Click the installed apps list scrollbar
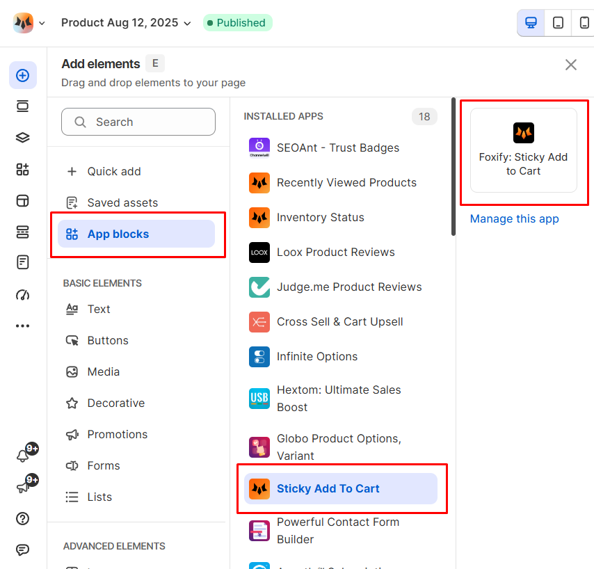This screenshot has height=569, width=594. point(453,167)
